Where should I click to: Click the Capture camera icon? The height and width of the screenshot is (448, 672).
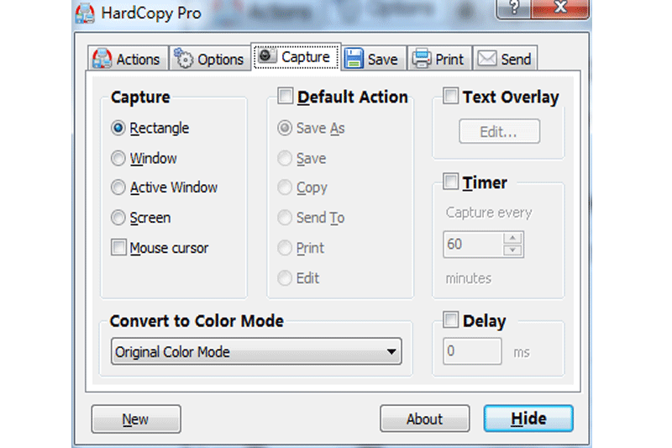(266, 57)
